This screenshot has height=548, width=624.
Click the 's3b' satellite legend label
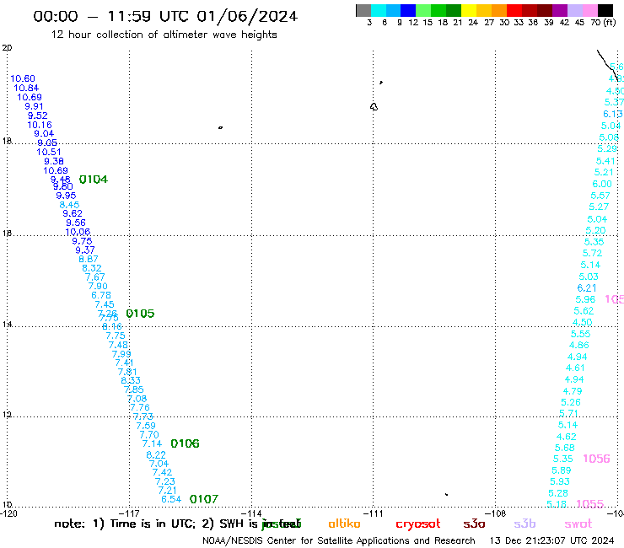click(x=524, y=524)
